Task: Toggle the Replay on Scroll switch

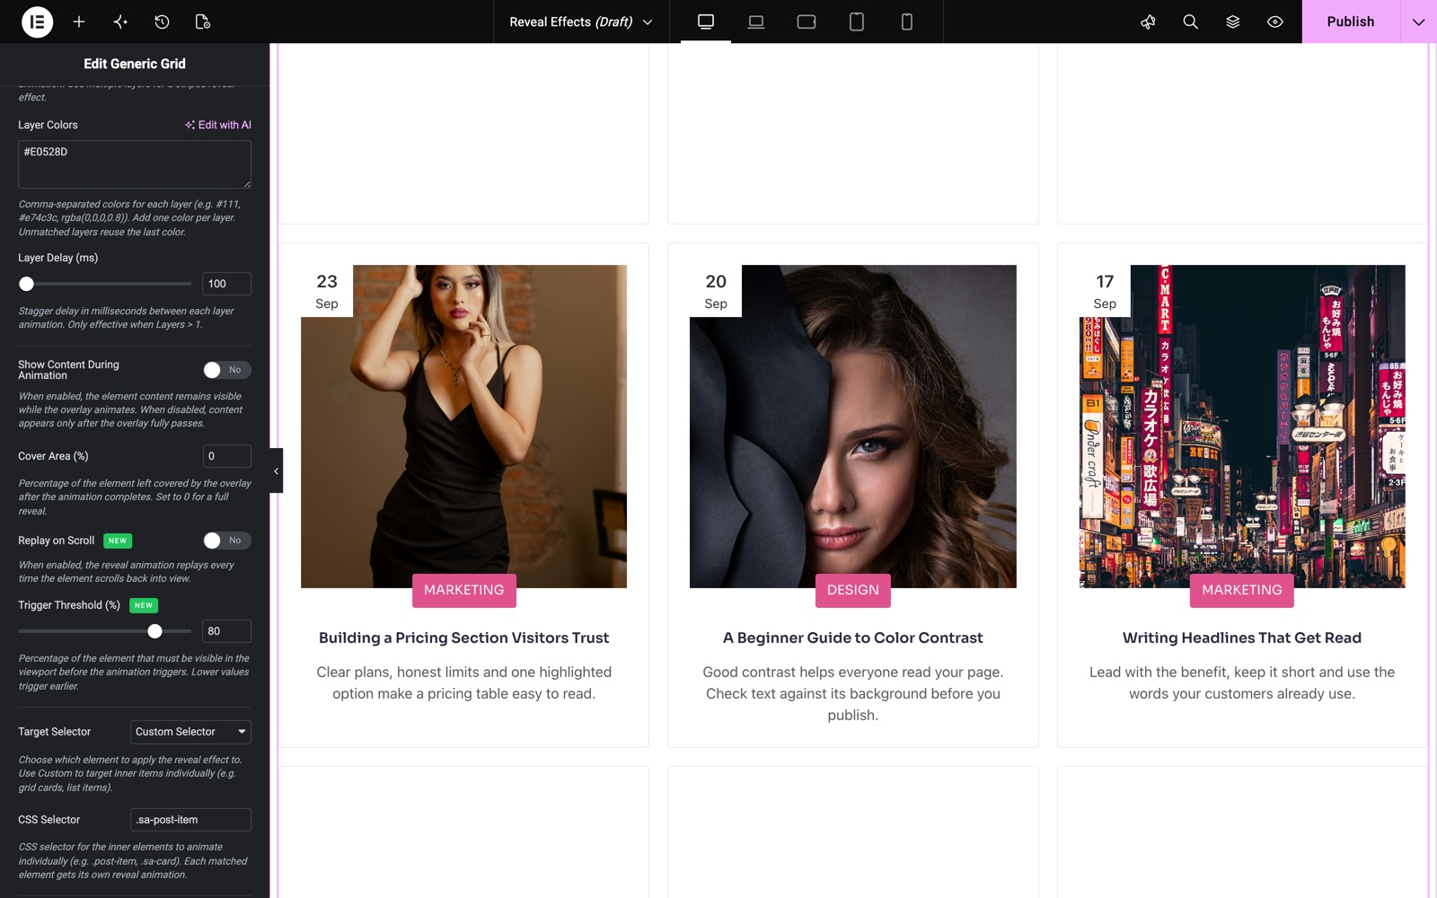Action: [226, 541]
